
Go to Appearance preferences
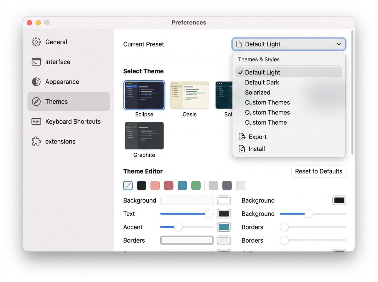click(69, 82)
